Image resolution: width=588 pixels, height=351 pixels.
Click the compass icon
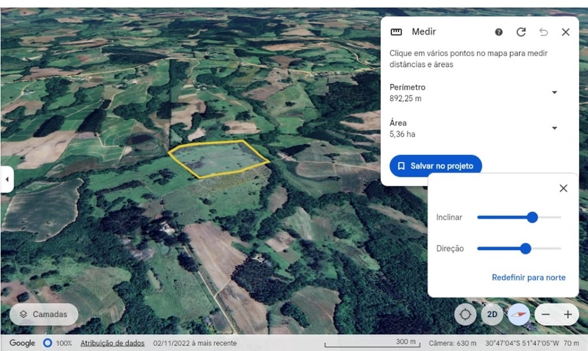click(x=519, y=314)
